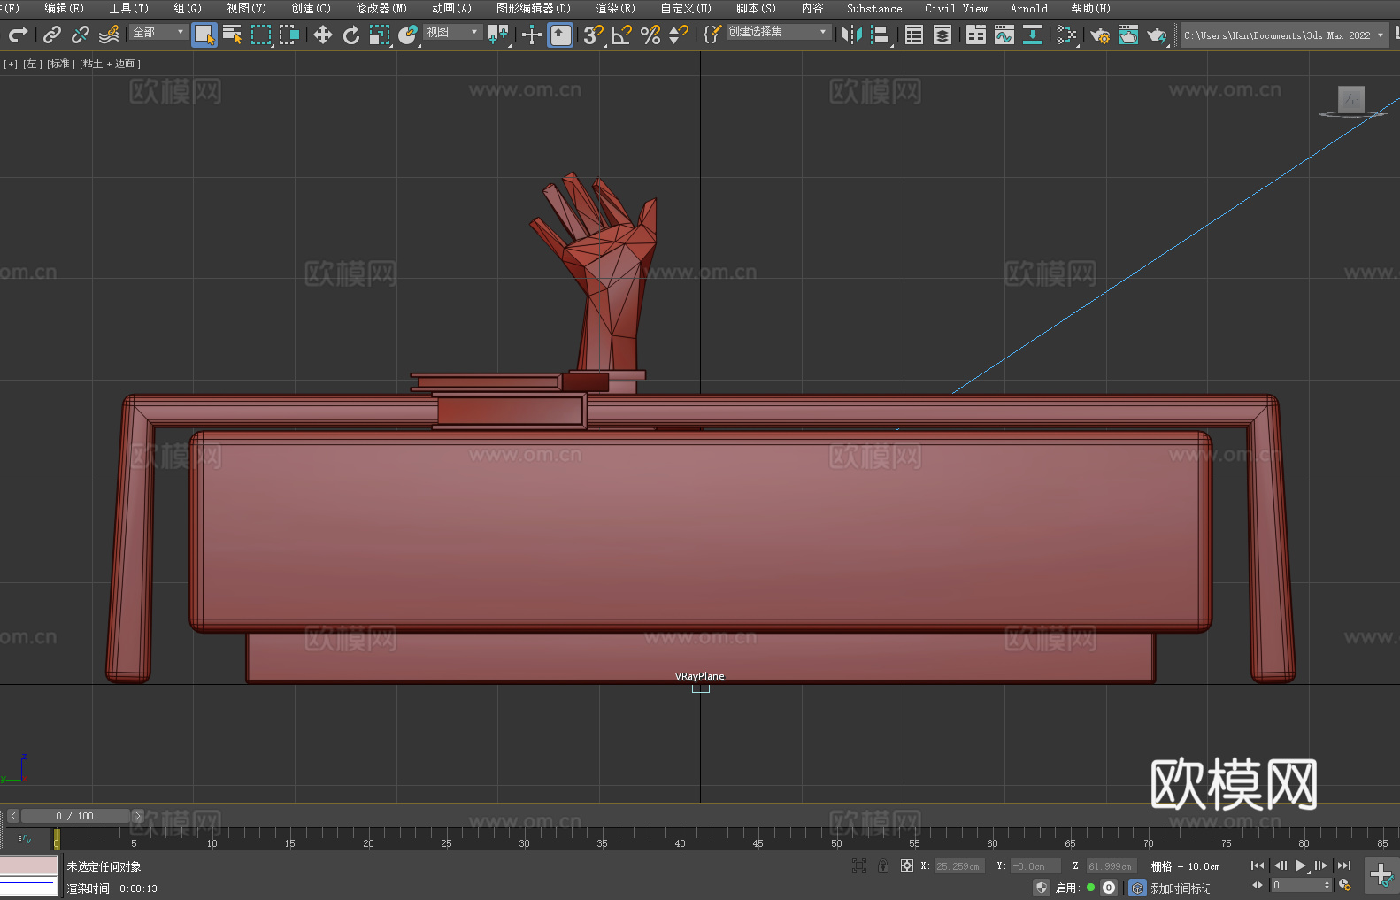This screenshot has width=1400, height=900.
Task: Open Select by Name list icon
Action: point(233,35)
